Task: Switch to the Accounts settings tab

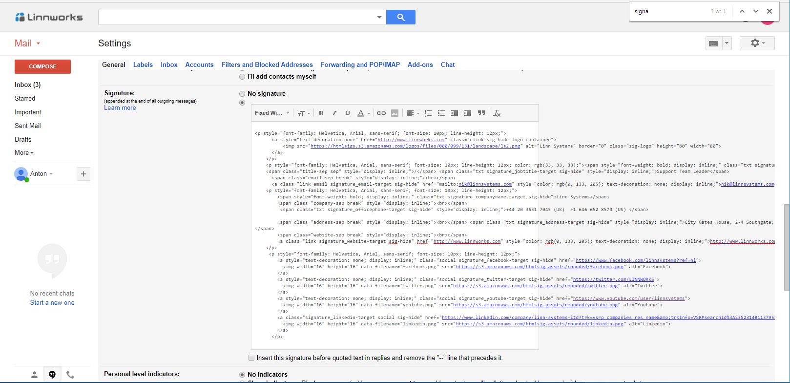Action: coord(199,64)
